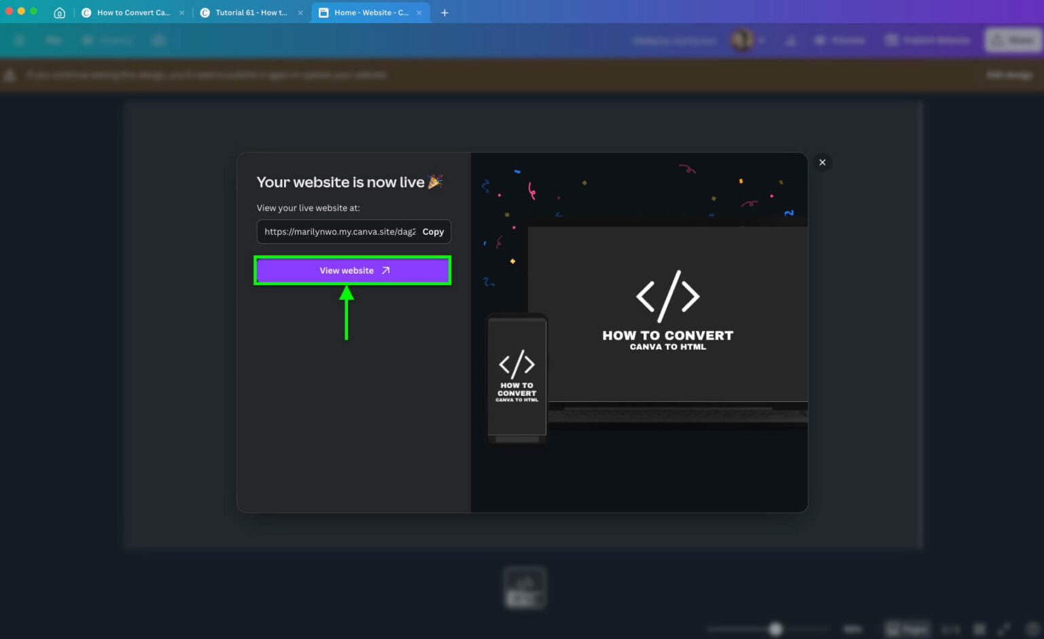Viewport: 1044px width, 639px height.
Task: Switch to the Tutorial 61 browser tab
Action: pyautogui.click(x=250, y=12)
